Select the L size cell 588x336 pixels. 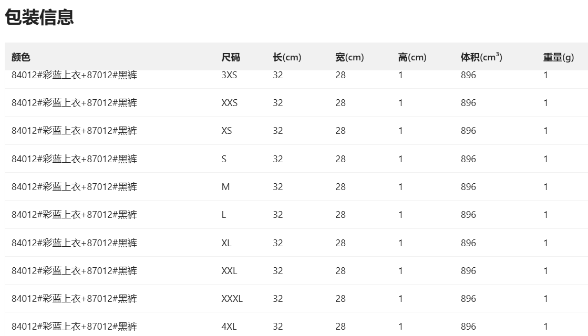(224, 215)
